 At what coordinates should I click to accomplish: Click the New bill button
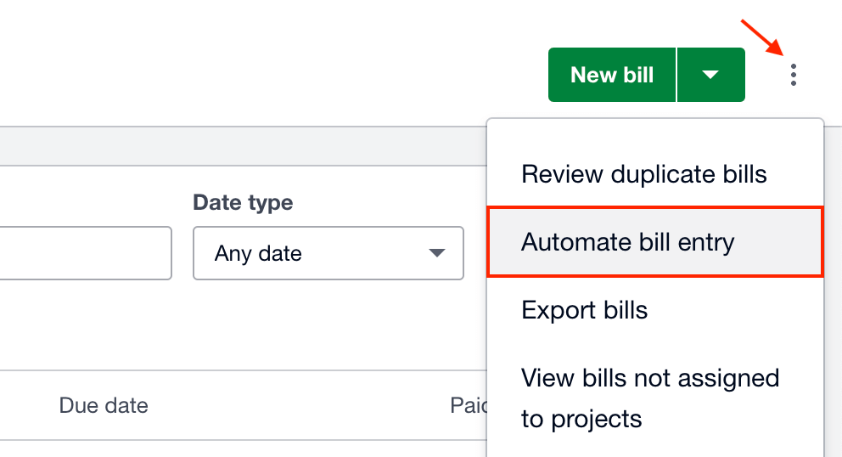[612, 75]
